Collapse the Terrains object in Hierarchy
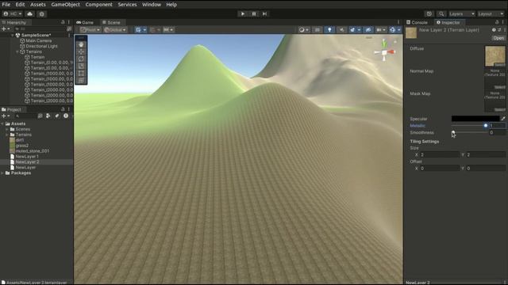This screenshot has width=508, height=285. pos(17,51)
